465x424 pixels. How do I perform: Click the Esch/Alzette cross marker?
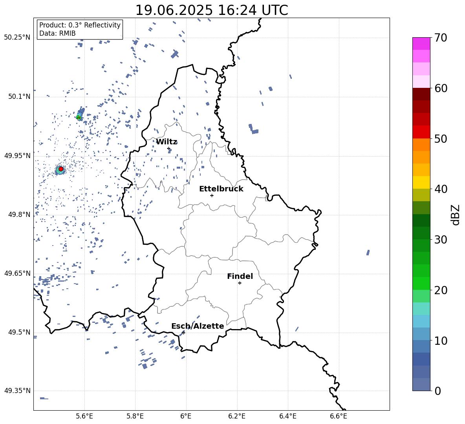point(183,333)
